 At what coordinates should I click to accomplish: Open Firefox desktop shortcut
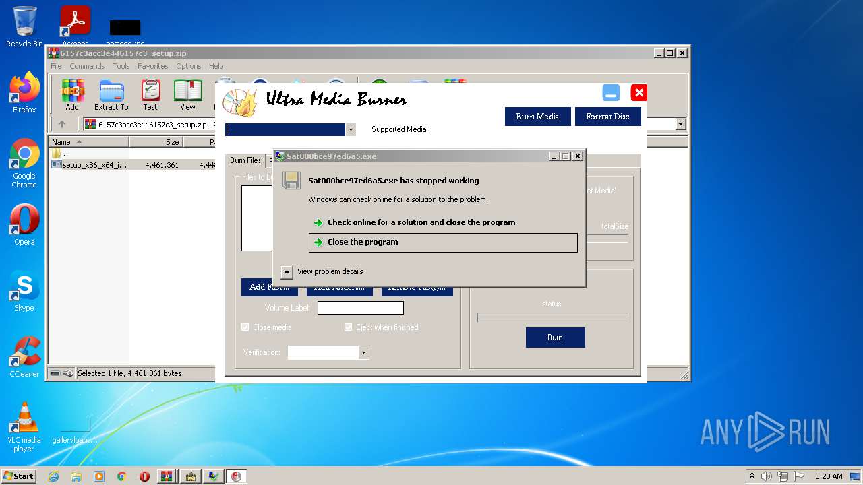pyautogui.click(x=24, y=93)
